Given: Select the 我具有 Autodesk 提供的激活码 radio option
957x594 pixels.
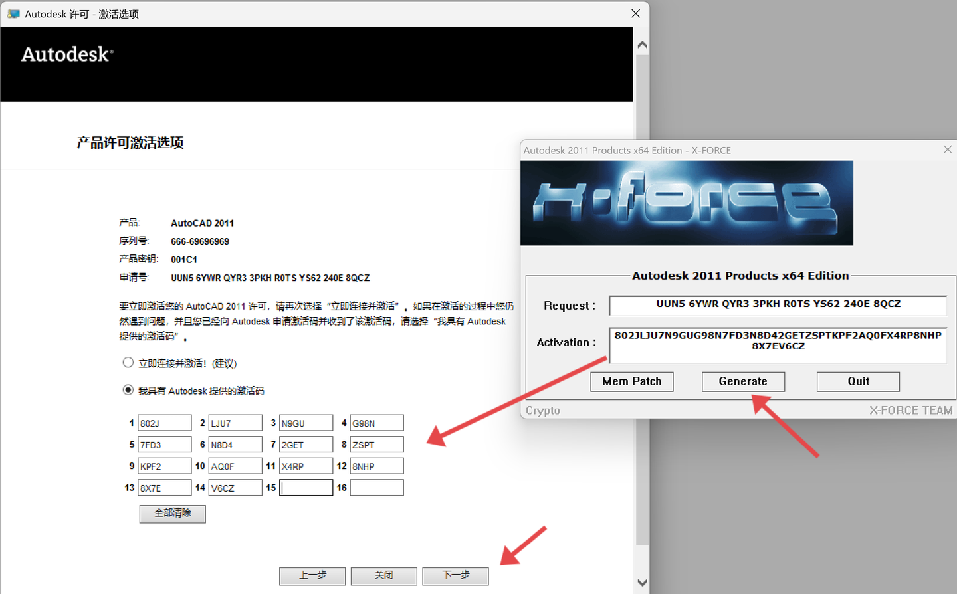Looking at the screenshot, I should [x=128, y=390].
